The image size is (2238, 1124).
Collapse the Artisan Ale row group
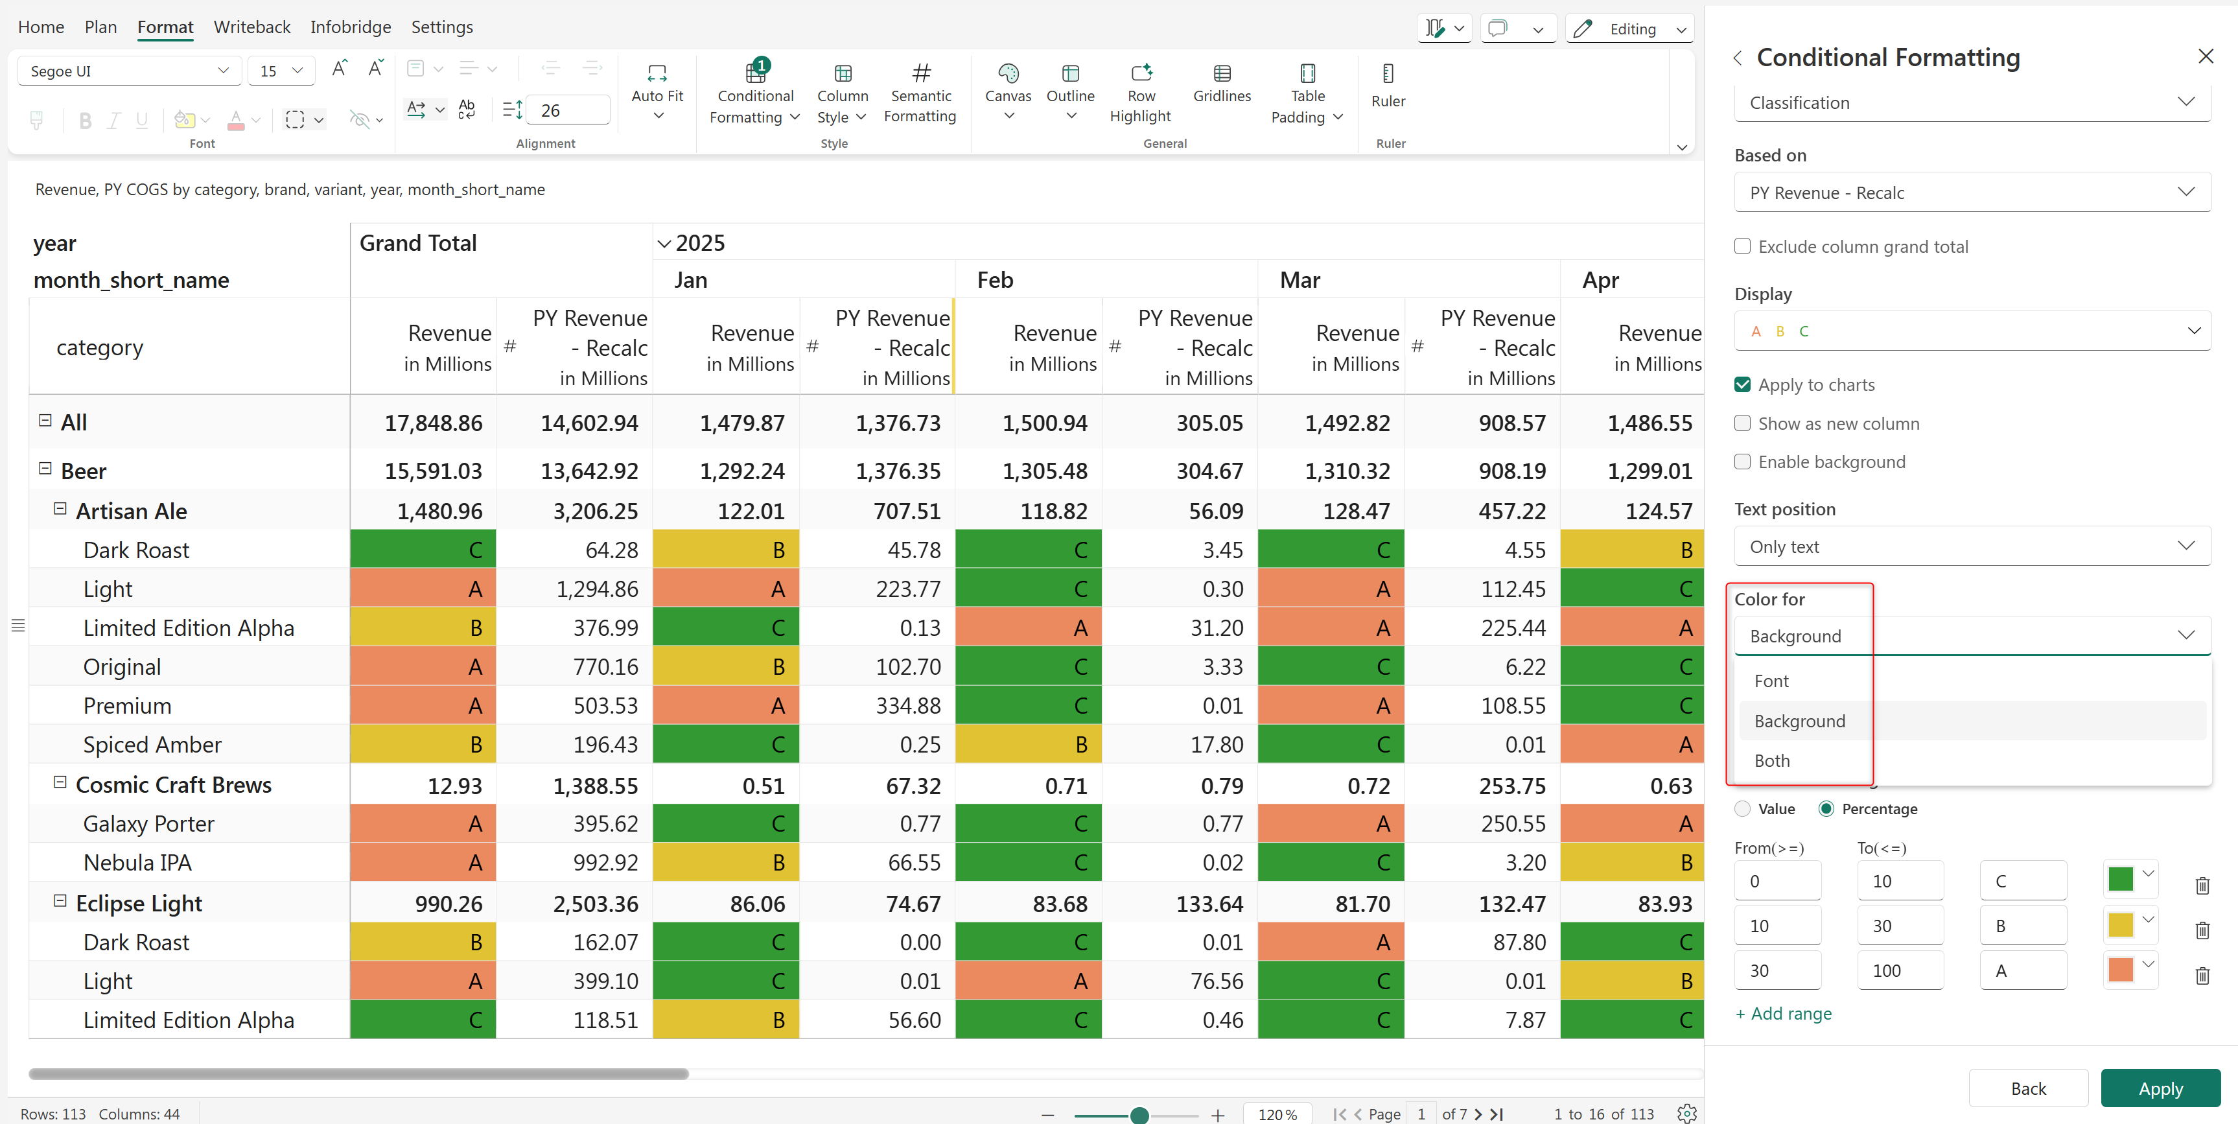pyautogui.click(x=60, y=510)
